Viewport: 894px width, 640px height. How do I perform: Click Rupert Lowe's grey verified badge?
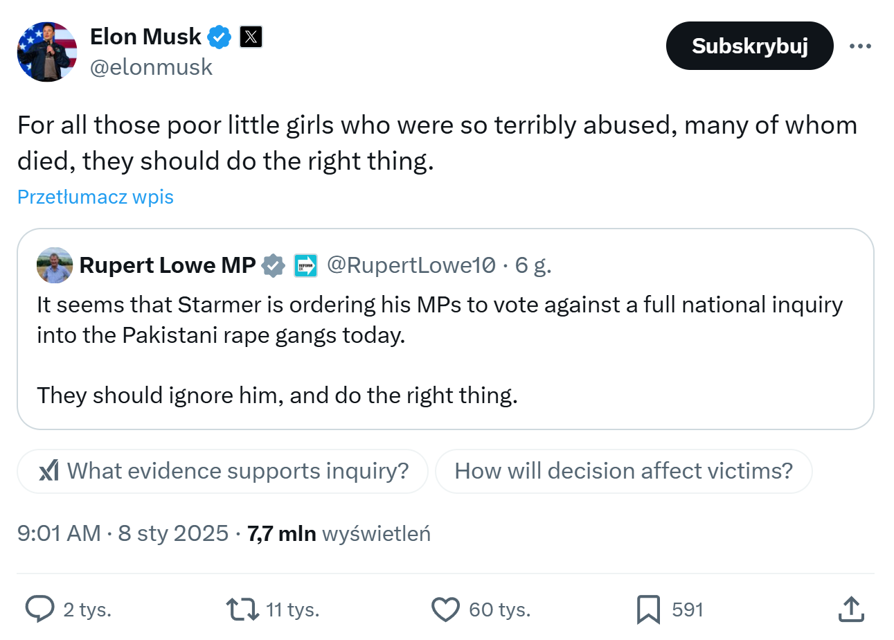click(x=274, y=265)
